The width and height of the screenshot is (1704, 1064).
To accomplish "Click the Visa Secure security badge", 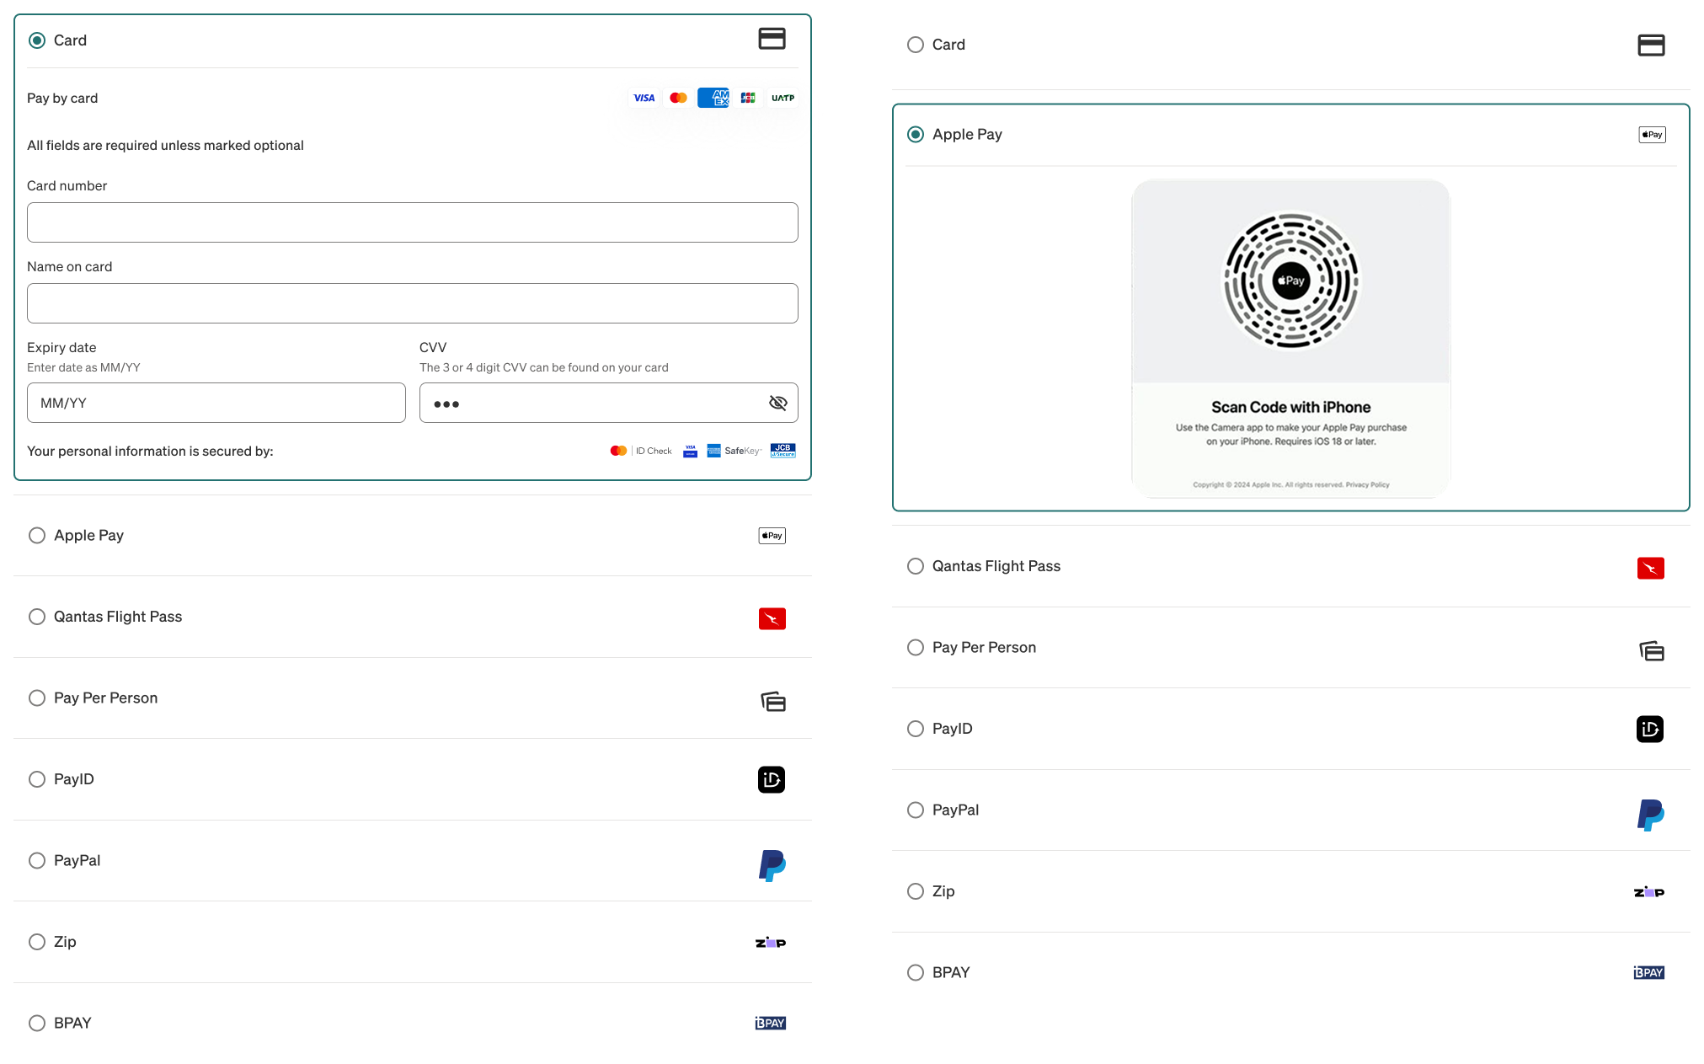I will coord(691,451).
